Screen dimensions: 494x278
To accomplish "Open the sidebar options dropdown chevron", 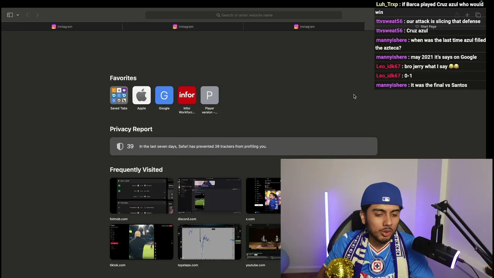I will [x=18, y=15].
